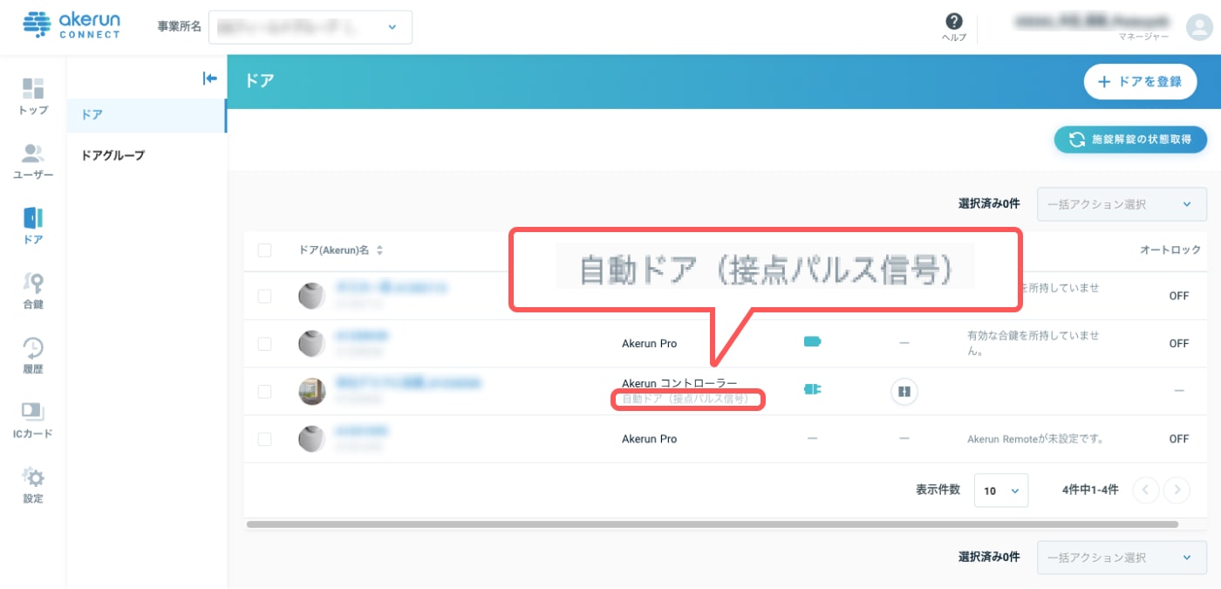Open the thumbnail in the Akerun Pro battery row
This screenshot has width=1221, height=589.
coord(311,344)
